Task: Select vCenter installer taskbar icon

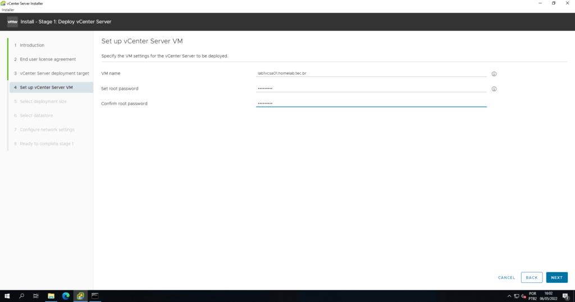Action: (80, 296)
